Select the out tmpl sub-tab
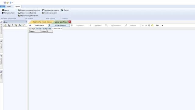This screenshot has width=195, height=110. tap(32, 29)
